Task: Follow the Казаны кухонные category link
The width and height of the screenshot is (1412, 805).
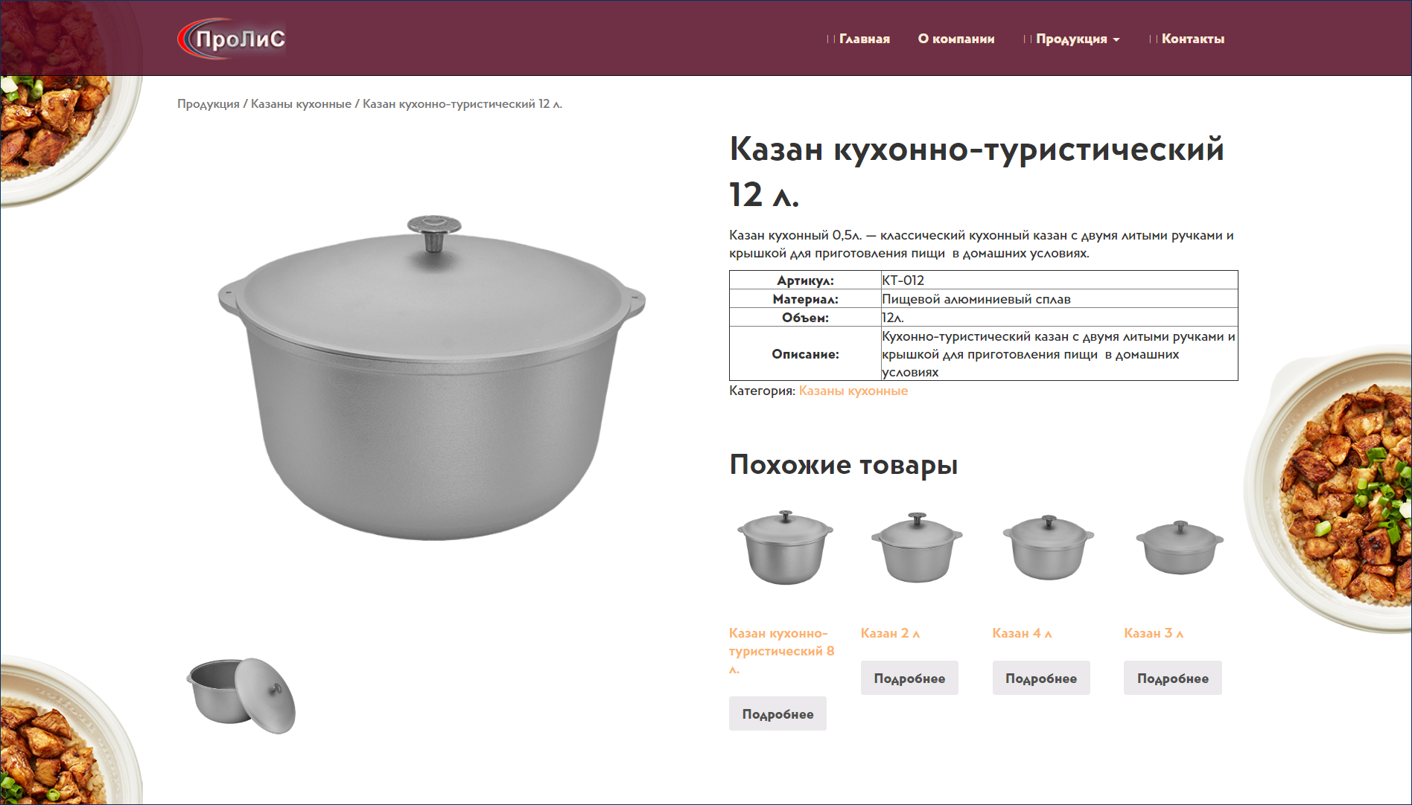Action: [853, 391]
